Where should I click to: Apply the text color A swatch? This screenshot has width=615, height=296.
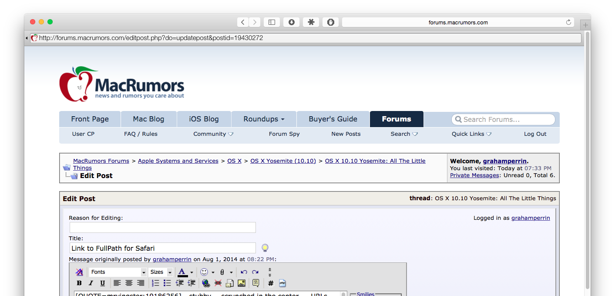tap(182, 272)
